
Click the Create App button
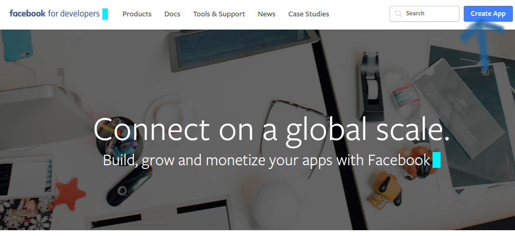(x=488, y=14)
